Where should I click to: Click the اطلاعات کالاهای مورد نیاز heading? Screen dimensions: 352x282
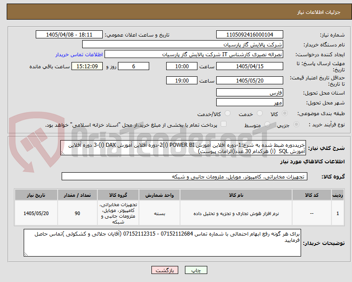coord(312,162)
